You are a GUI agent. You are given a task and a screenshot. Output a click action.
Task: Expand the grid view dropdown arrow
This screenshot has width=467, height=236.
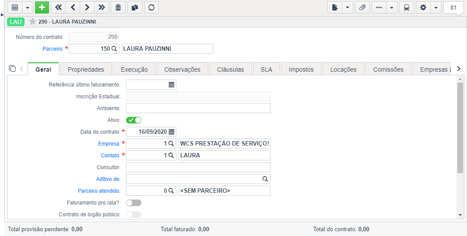(x=28, y=7)
